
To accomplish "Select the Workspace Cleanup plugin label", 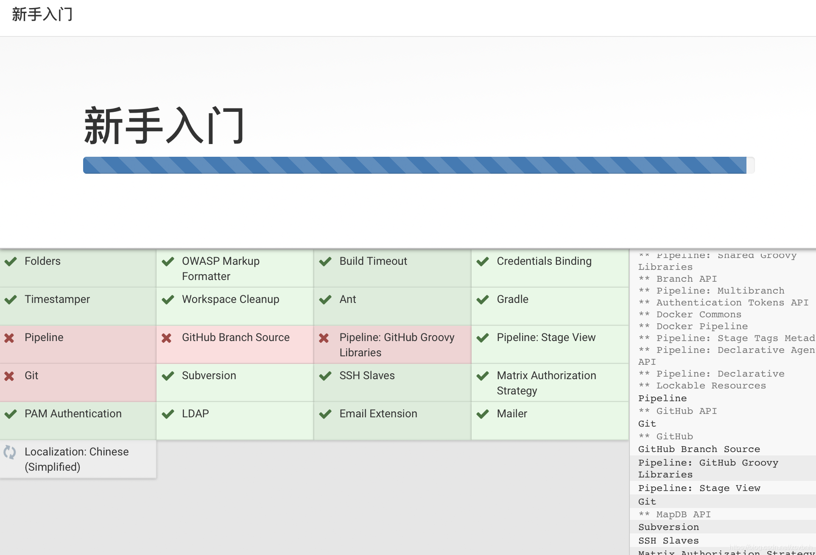I will 230,299.
